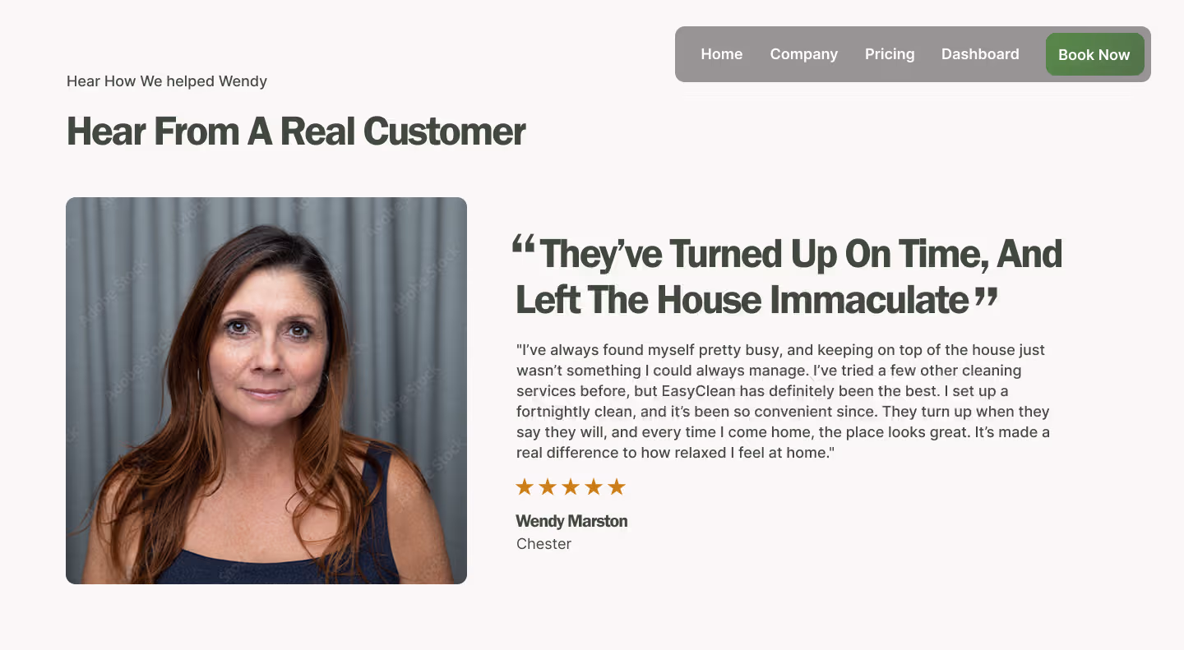
Task: Click the fifth rating star
Action: click(617, 487)
